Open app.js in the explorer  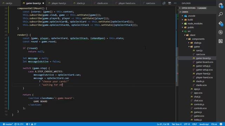(x=197, y=89)
